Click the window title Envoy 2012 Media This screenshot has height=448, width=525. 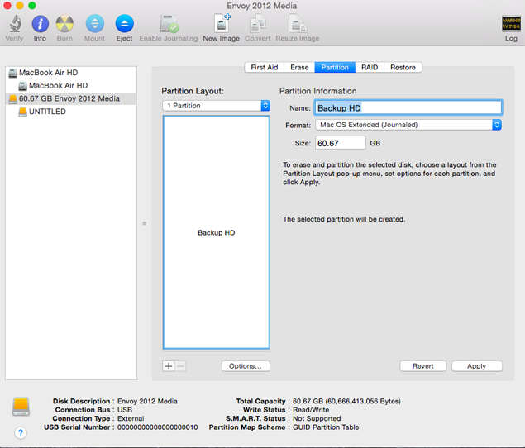pyautogui.click(x=262, y=6)
